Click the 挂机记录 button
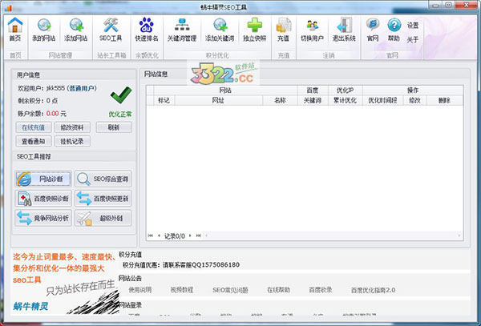The image size is (481, 326). (72, 141)
